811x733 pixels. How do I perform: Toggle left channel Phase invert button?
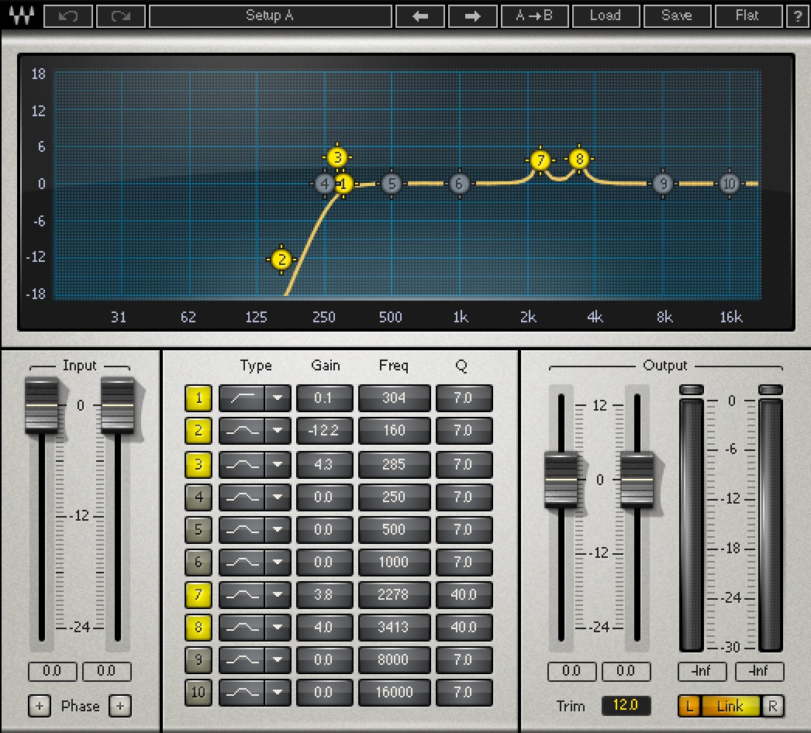click(x=40, y=706)
